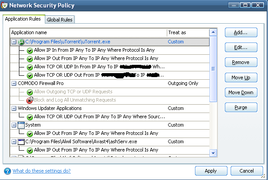Select the Application Rules tab

point(23,19)
